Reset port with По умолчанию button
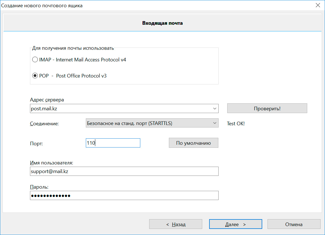 (193, 143)
